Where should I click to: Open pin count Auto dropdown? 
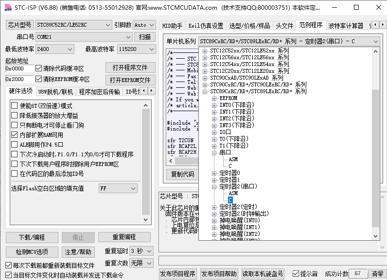click(144, 25)
